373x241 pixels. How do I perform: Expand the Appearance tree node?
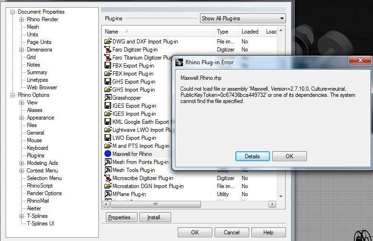click(x=21, y=118)
